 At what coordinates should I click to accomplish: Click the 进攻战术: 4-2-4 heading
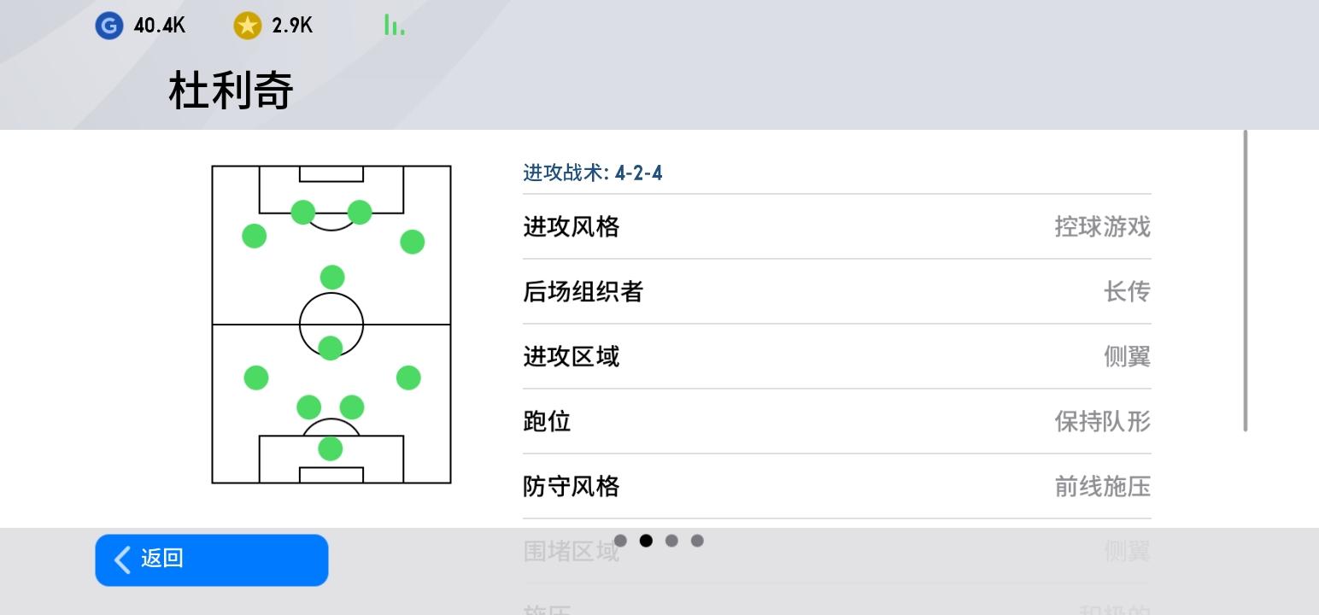593,173
